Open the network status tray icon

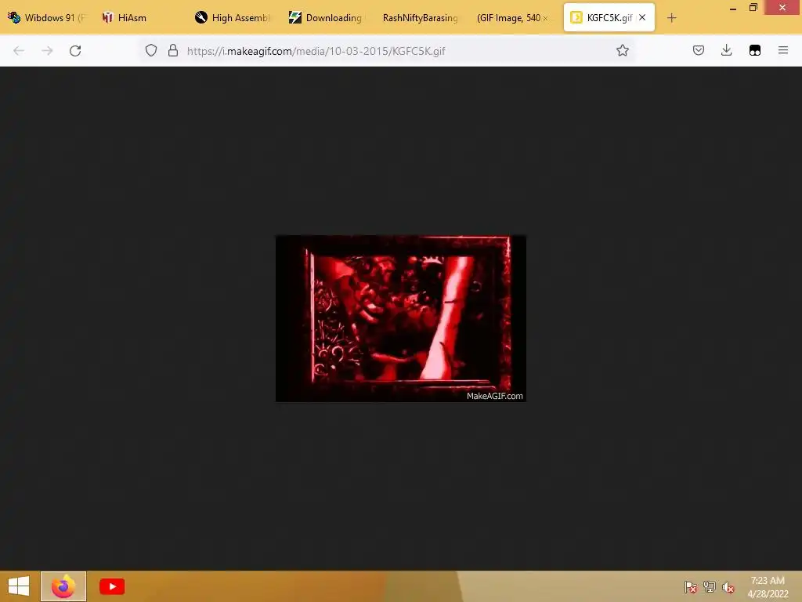[710, 587]
